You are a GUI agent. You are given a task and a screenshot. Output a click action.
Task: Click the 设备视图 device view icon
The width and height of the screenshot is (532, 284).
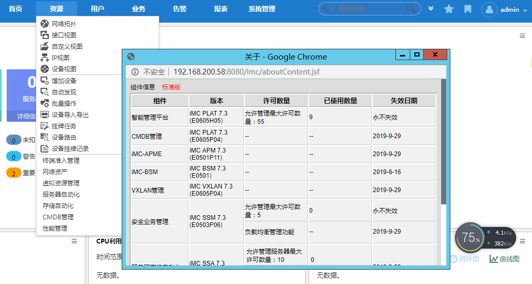pyautogui.click(x=45, y=69)
